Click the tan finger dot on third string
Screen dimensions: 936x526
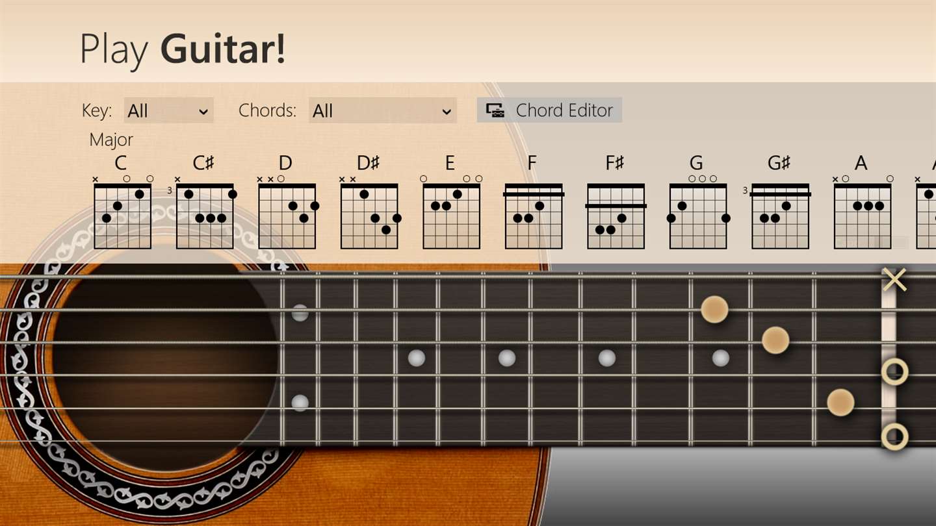tap(775, 340)
